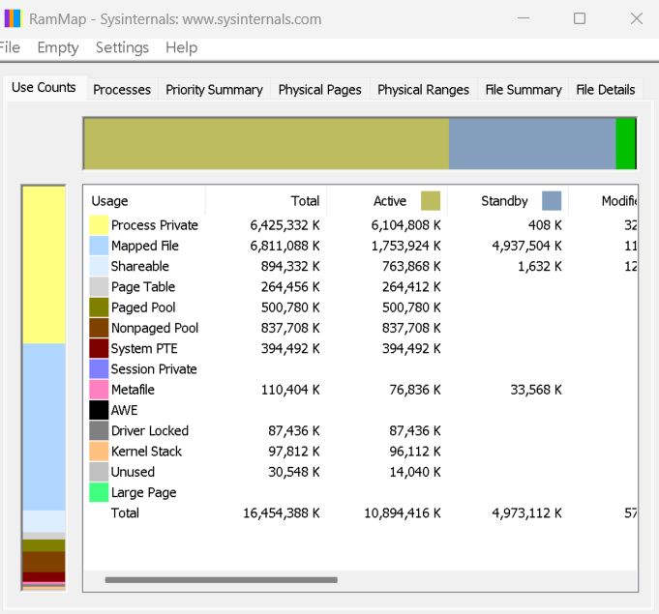Click the olive Paged Pool swatch
Image resolution: width=659 pixels, height=614 pixels.
[99, 307]
